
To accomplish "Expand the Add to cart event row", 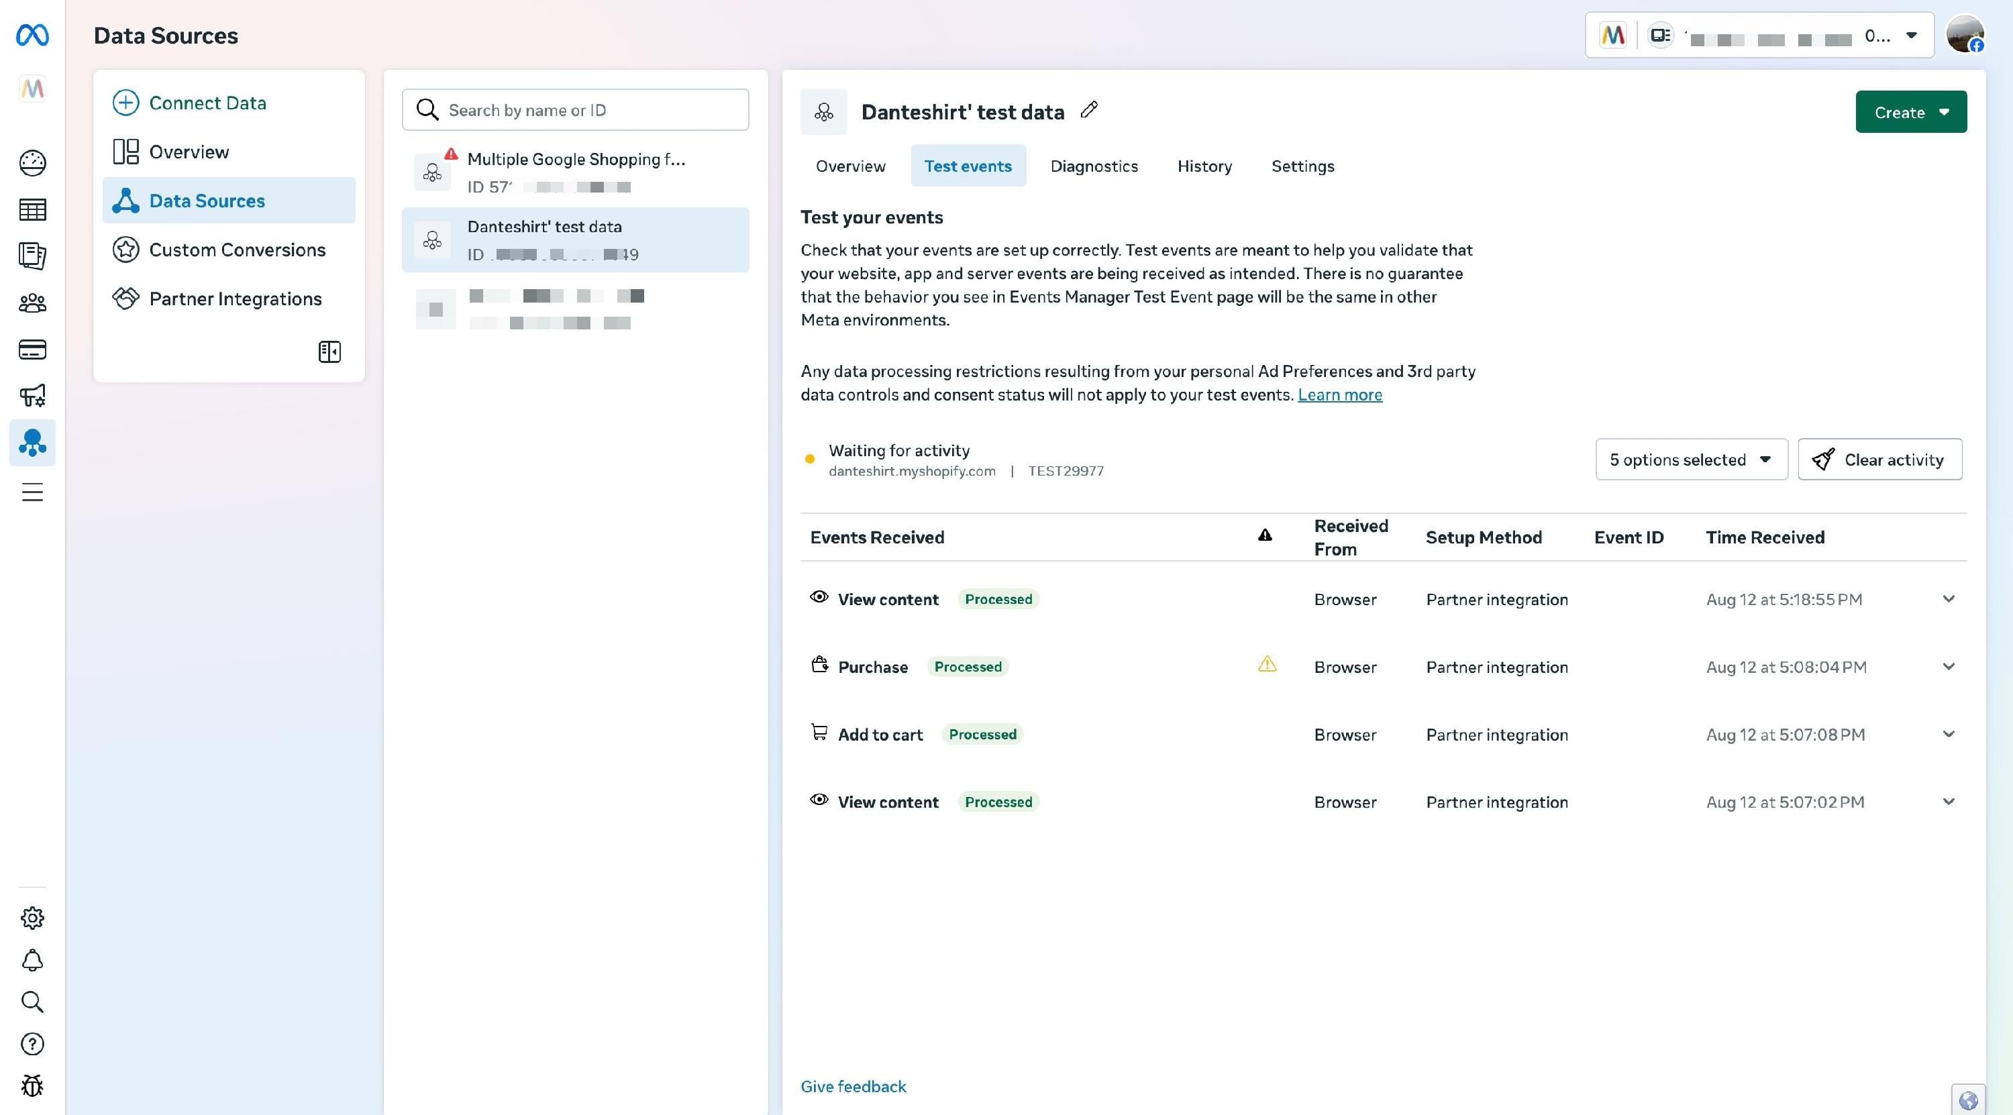I will (1948, 734).
